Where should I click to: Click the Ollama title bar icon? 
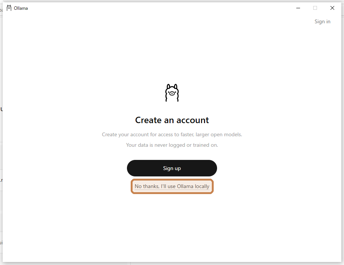click(9, 8)
